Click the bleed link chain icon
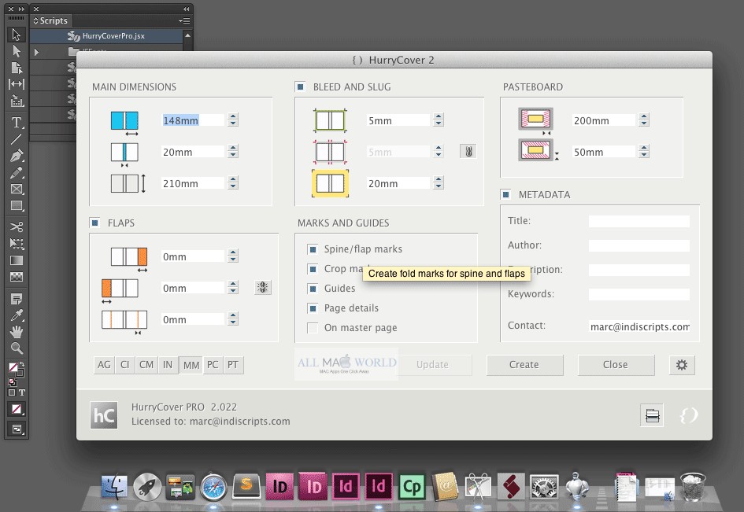Viewport: 744px width, 512px height. tap(468, 152)
